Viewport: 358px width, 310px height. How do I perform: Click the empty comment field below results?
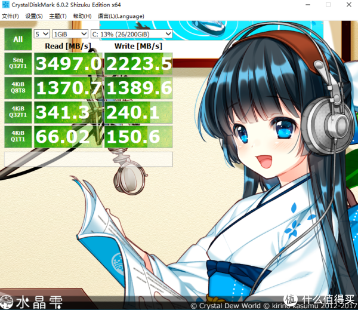pos(88,159)
